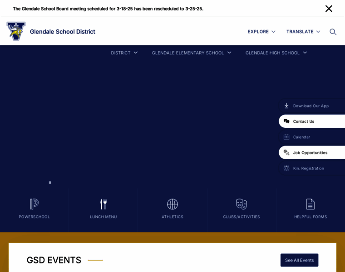
Task: Click the calendar grid icon
Action: (x=286, y=137)
